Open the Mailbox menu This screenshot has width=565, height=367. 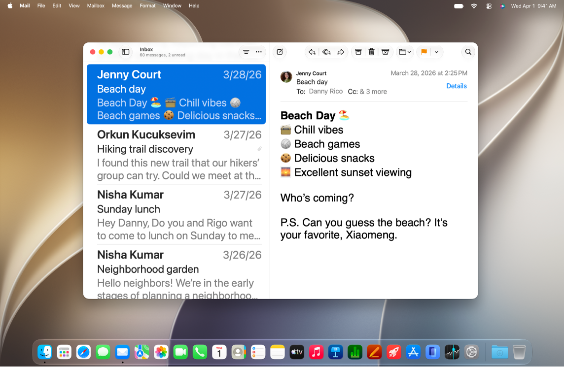click(96, 6)
